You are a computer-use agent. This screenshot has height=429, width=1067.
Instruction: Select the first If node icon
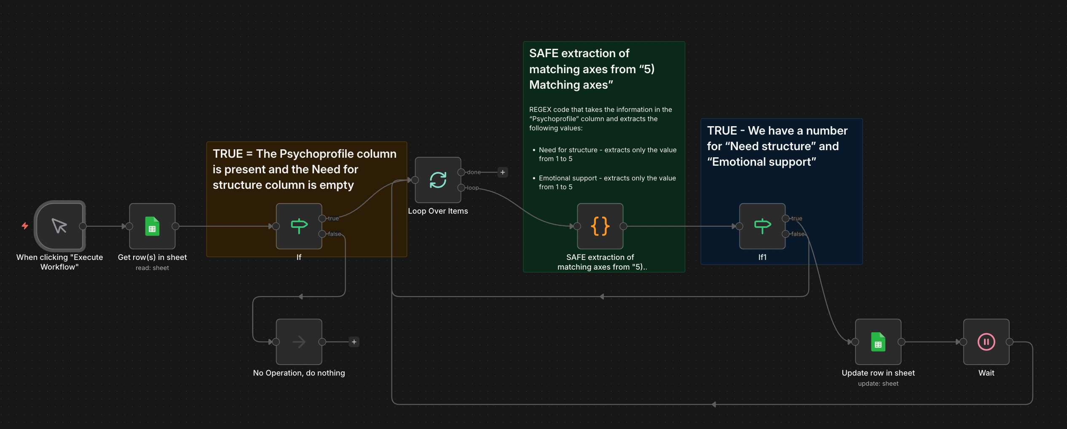coord(299,226)
